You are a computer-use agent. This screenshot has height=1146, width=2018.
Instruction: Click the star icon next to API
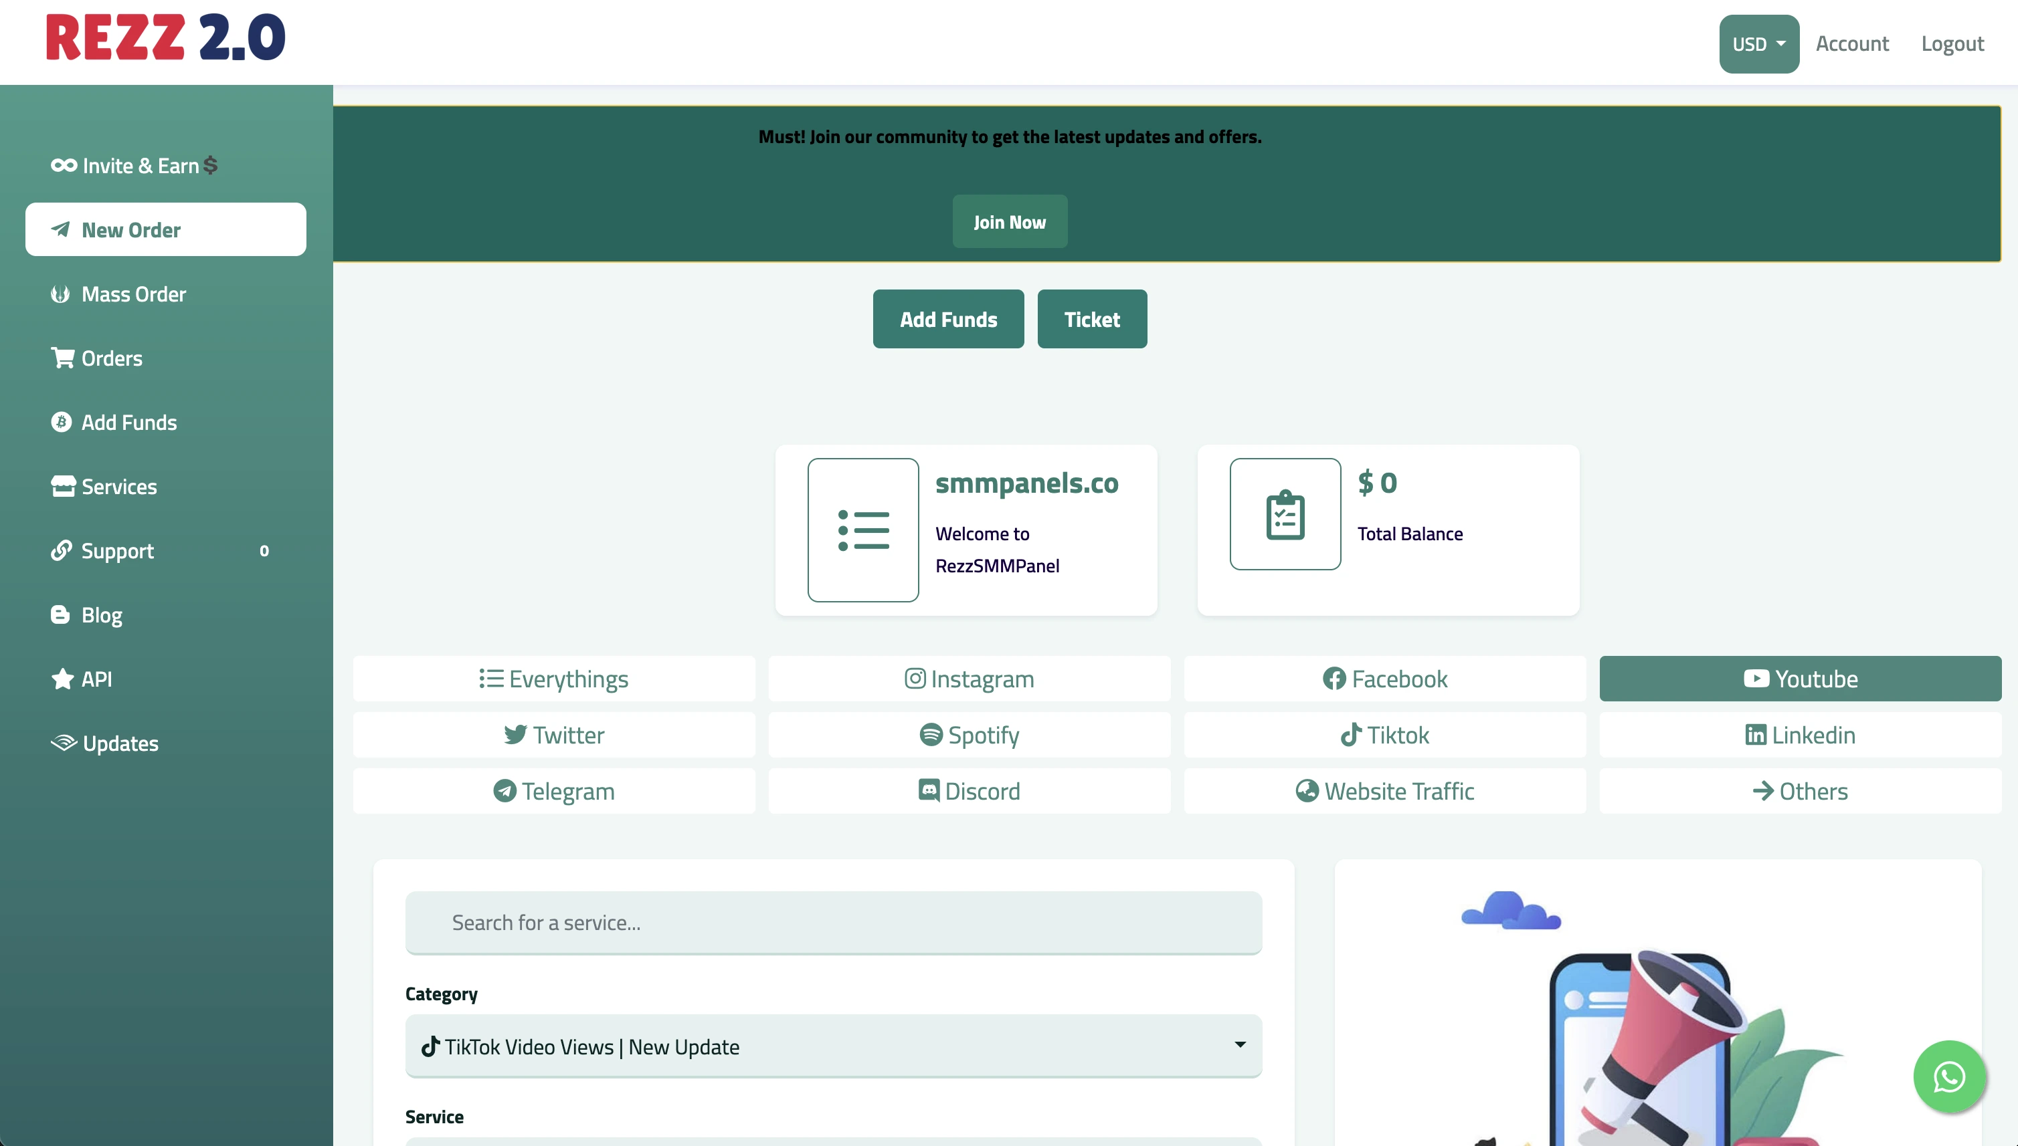pos(62,679)
